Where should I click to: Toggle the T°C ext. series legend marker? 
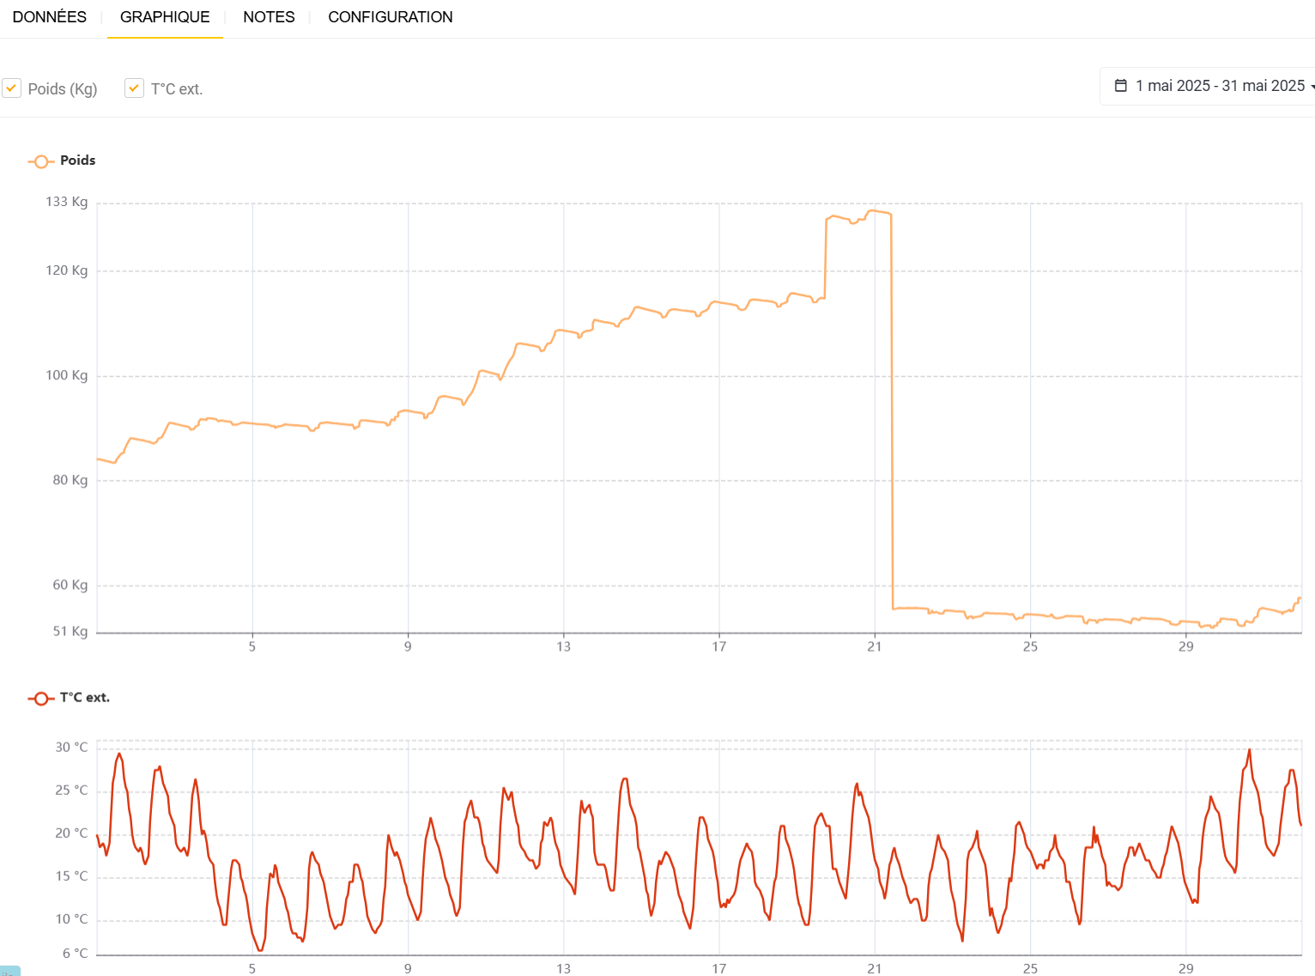tap(40, 699)
